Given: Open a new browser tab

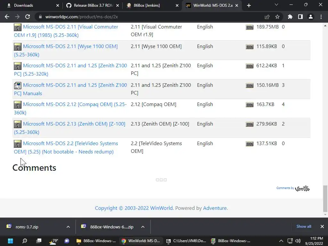Looking at the screenshot, I should pos(249,5).
